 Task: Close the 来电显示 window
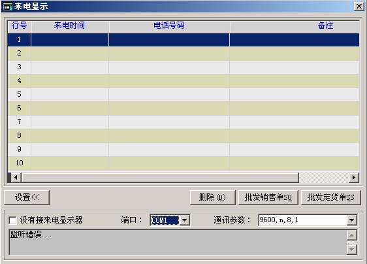coord(359,6)
